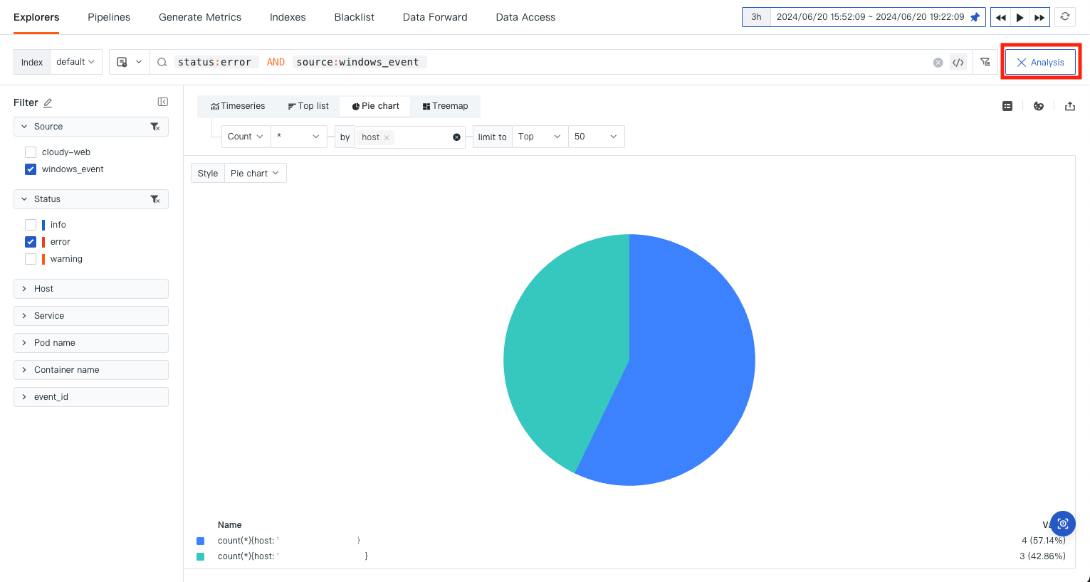Image resolution: width=1090 pixels, height=582 pixels.
Task: Step the time range backward
Action: pyautogui.click(x=1000, y=17)
